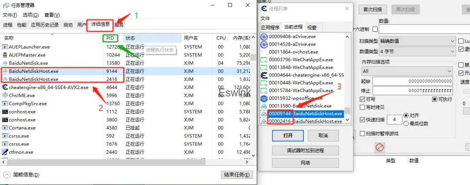Select the 最后位数 radio button
Image resolution: width=470 pixels, height=185 pixels.
[x=406, y=123]
